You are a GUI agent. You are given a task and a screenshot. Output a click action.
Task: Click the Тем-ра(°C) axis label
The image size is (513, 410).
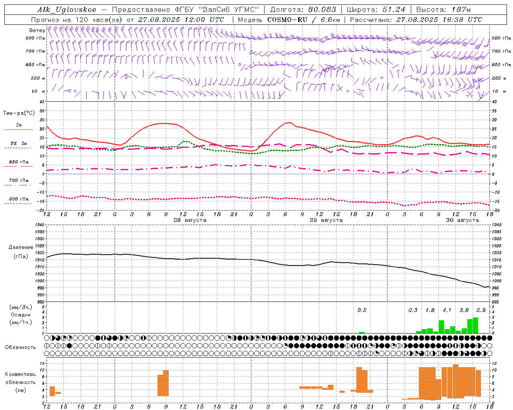pyautogui.click(x=19, y=113)
